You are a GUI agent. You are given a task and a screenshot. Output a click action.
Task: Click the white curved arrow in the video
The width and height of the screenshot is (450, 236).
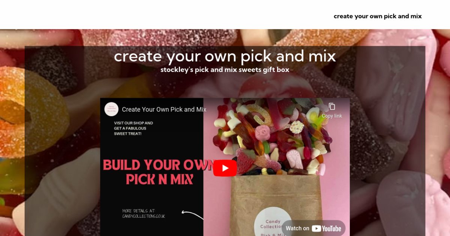click(x=193, y=215)
